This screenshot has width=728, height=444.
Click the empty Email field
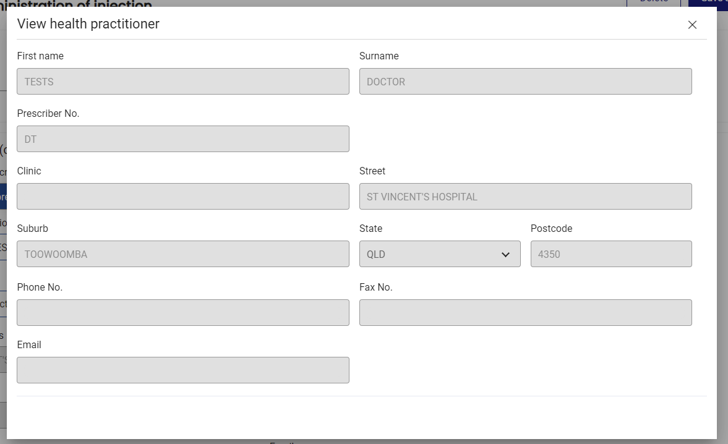[x=183, y=370]
